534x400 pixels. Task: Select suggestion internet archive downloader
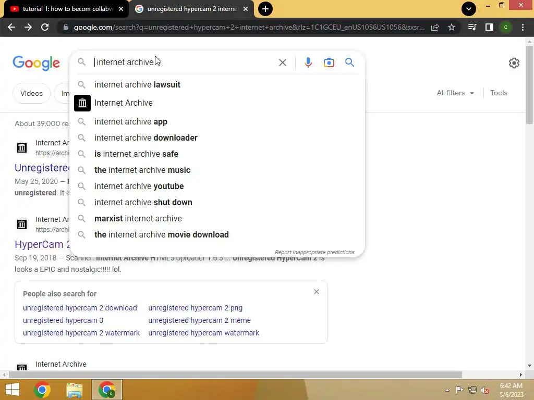(x=217, y=137)
